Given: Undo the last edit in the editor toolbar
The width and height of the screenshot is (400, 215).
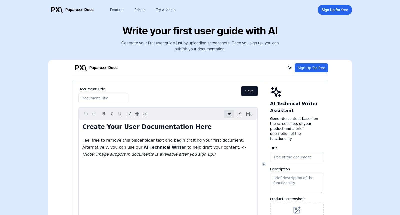Looking at the screenshot, I should [86, 114].
